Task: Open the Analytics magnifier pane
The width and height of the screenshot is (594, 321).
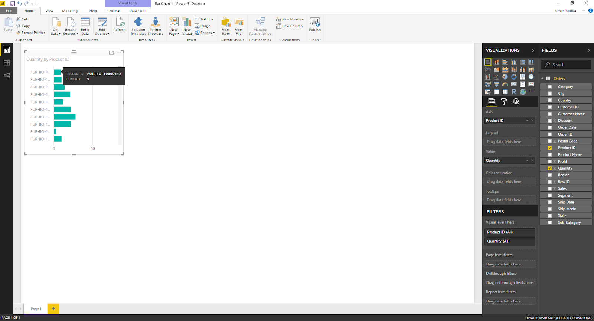Action: [x=516, y=101]
